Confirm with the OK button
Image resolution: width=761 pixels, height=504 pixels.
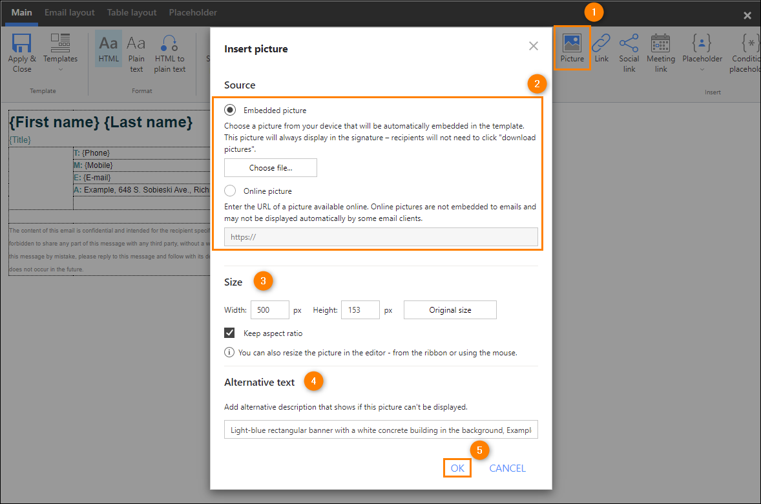pos(457,468)
